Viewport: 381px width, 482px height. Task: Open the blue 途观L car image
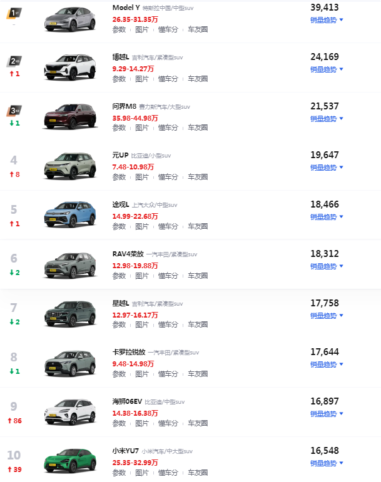(70, 214)
